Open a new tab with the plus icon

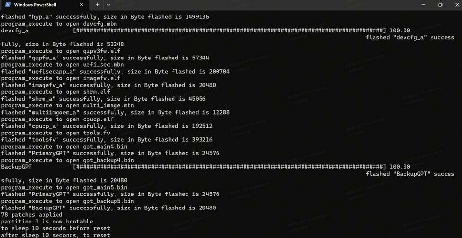tap(97, 5)
